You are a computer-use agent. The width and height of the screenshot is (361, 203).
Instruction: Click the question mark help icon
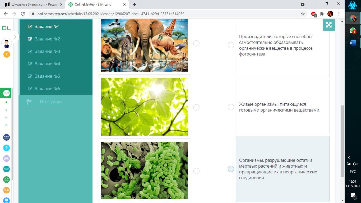click(x=6, y=148)
